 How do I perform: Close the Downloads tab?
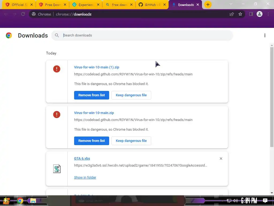pyautogui.click(x=198, y=5)
